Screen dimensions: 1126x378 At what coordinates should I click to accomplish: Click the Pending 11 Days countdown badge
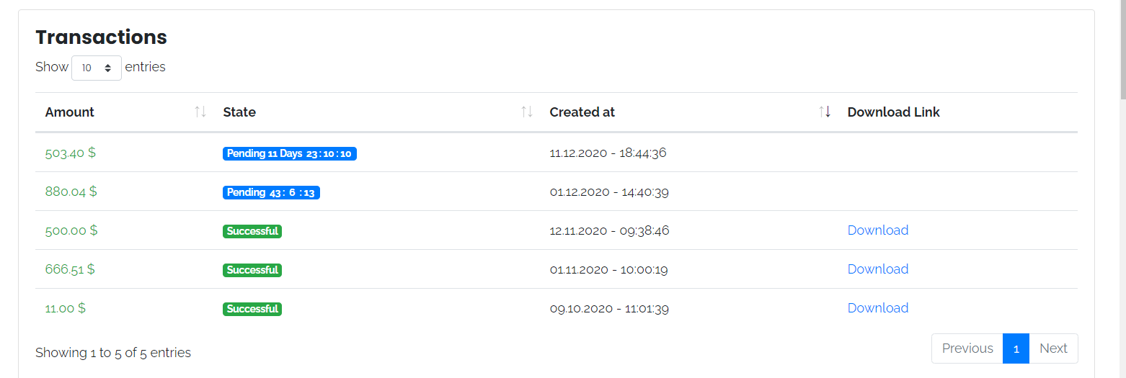coord(289,153)
